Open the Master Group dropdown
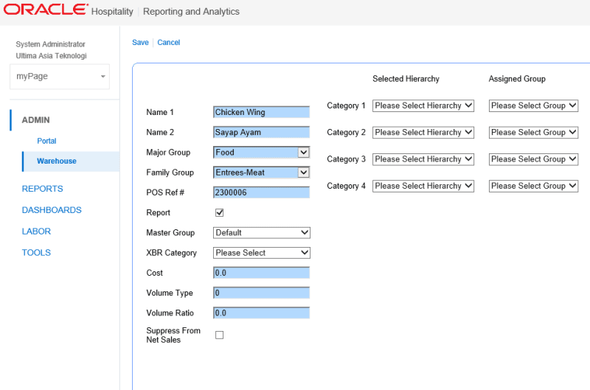The height and width of the screenshot is (390, 590). click(262, 233)
